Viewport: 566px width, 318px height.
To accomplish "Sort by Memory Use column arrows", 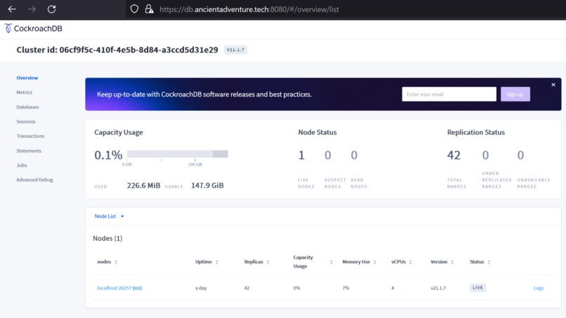I will (375, 262).
